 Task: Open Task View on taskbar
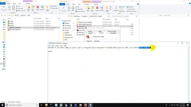pos(41,105)
